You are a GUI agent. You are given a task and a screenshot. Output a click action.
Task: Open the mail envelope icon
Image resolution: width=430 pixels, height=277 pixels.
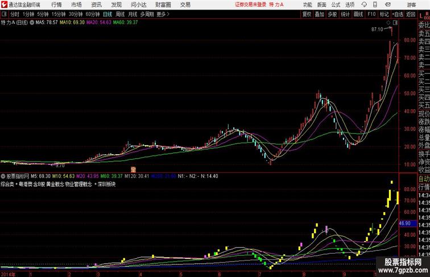(x=388, y=5)
